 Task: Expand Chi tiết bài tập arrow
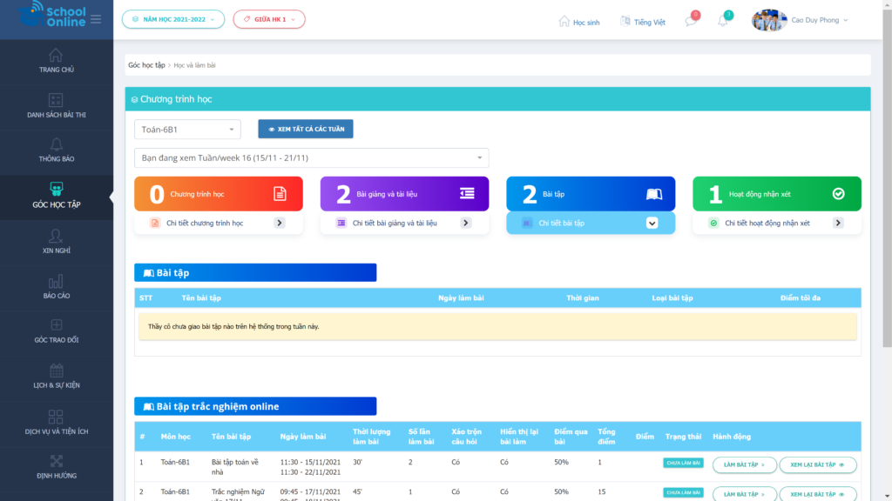pos(652,224)
